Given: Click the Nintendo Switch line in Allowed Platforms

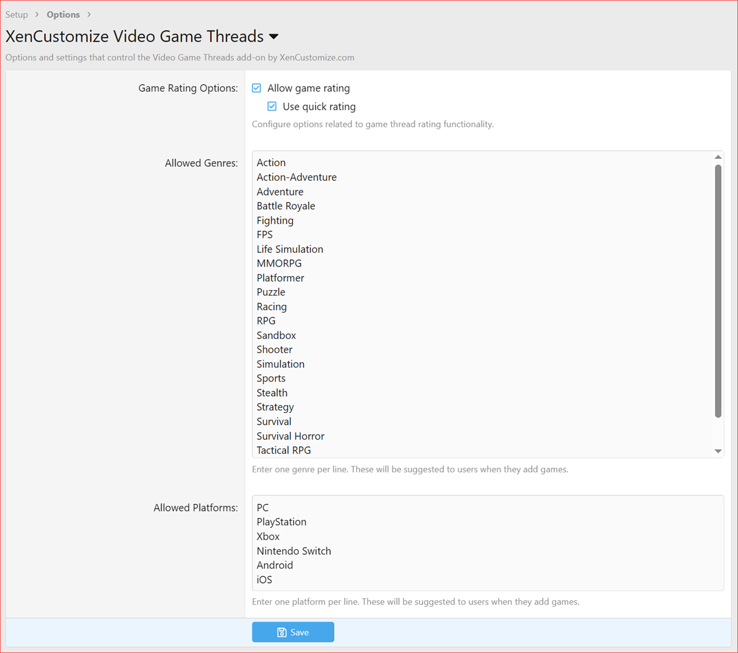Looking at the screenshot, I should coord(294,551).
